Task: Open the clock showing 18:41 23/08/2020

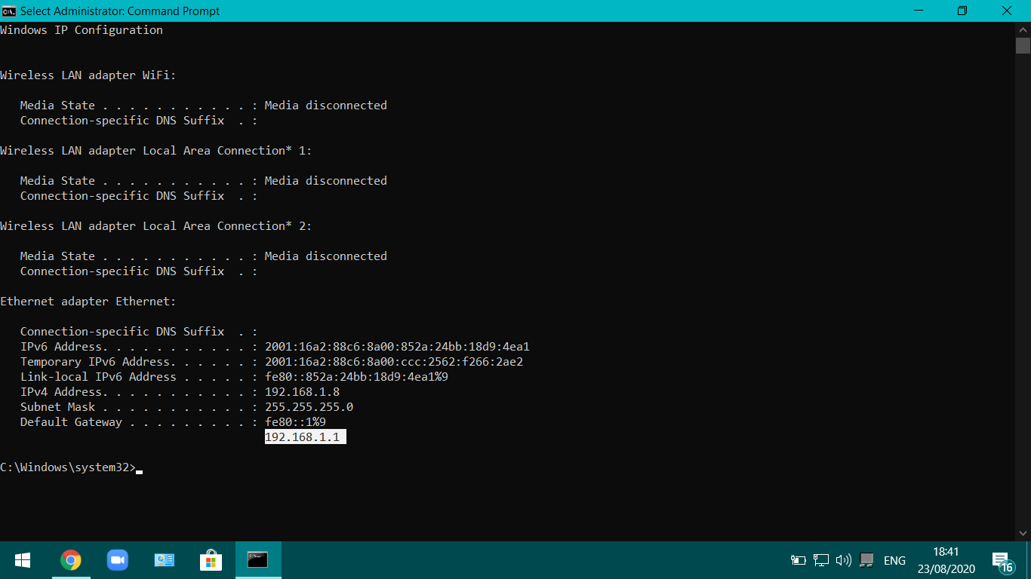Action: (x=946, y=560)
